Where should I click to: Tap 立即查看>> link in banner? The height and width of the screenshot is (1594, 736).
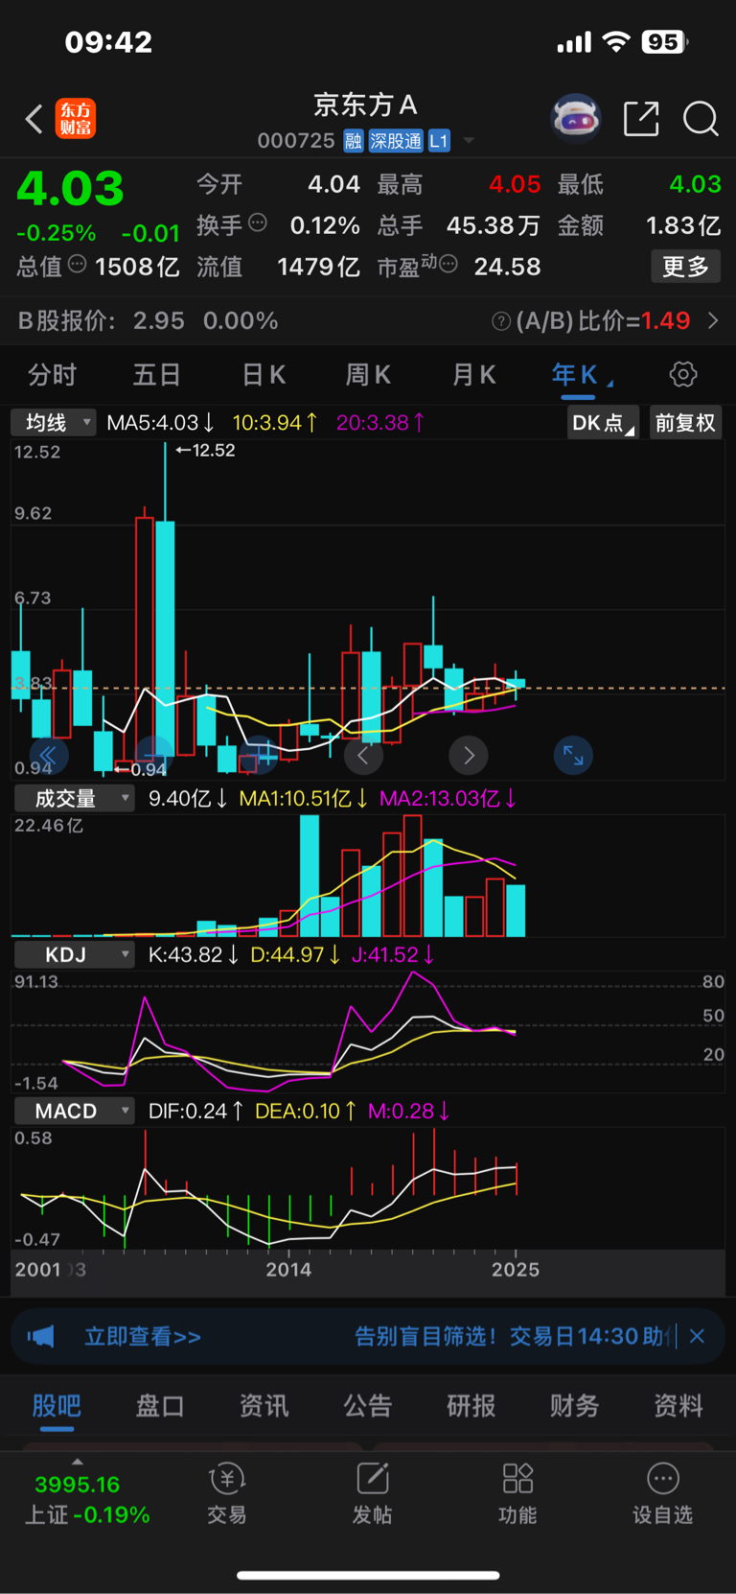click(143, 1336)
